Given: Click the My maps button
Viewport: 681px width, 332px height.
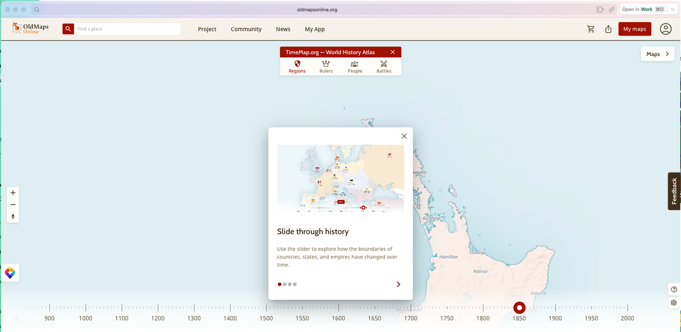Looking at the screenshot, I should pos(634,29).
